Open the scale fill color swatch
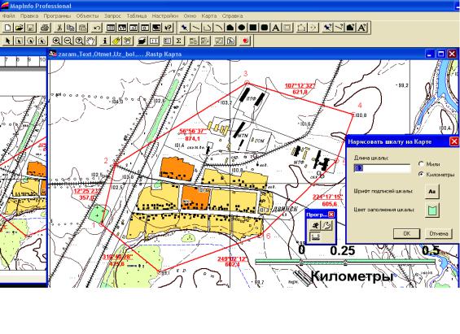 tap(432, 210)
